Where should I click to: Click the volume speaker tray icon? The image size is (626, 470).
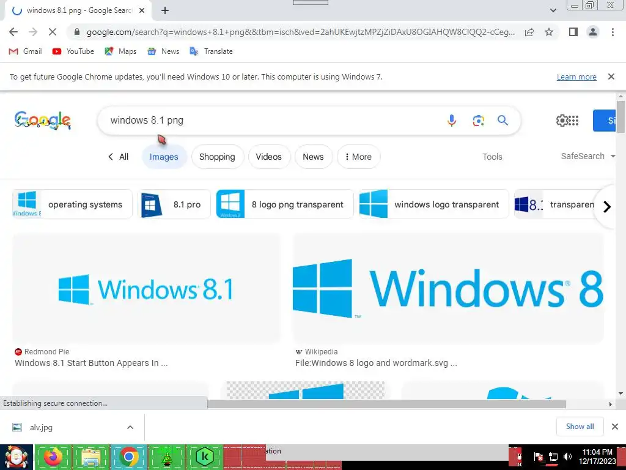(567, 457)
